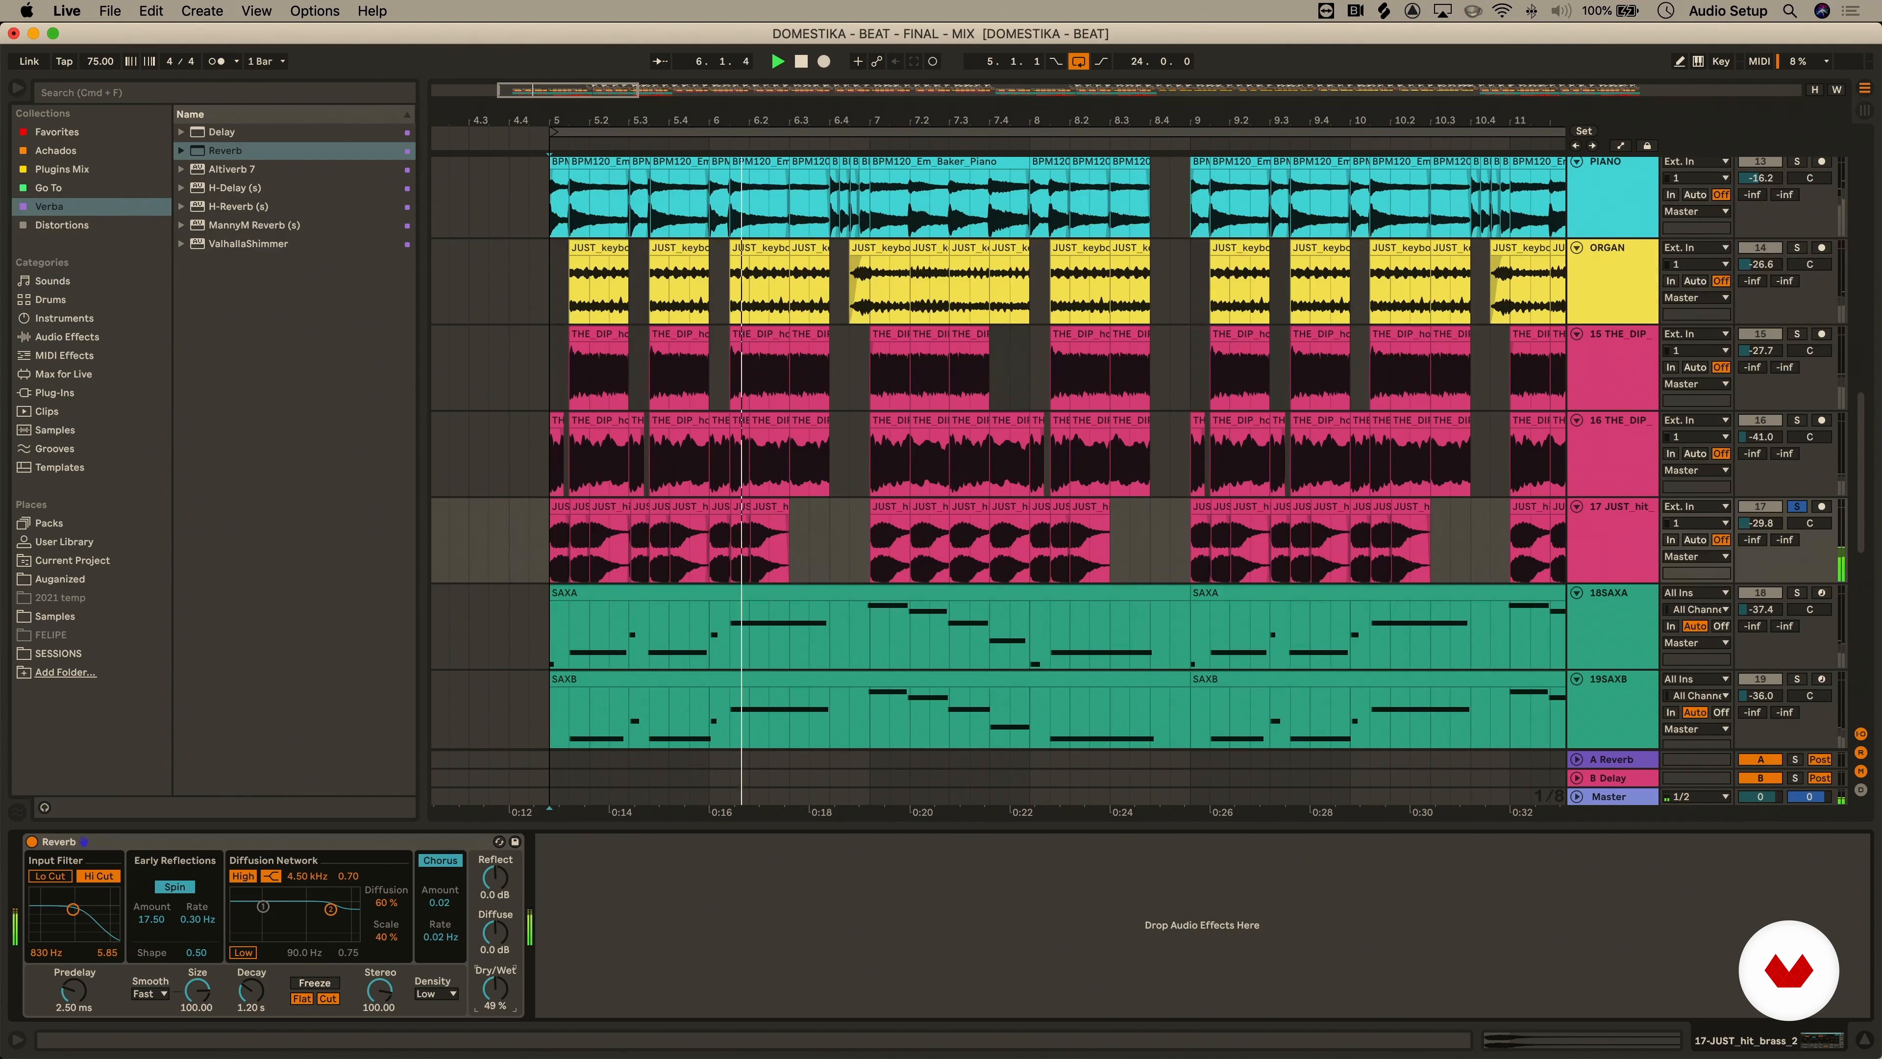Image resolution: width=1882 pixels, height=1059 pixels.
Task: Click the Add Folder link
Action: point(65,672)
